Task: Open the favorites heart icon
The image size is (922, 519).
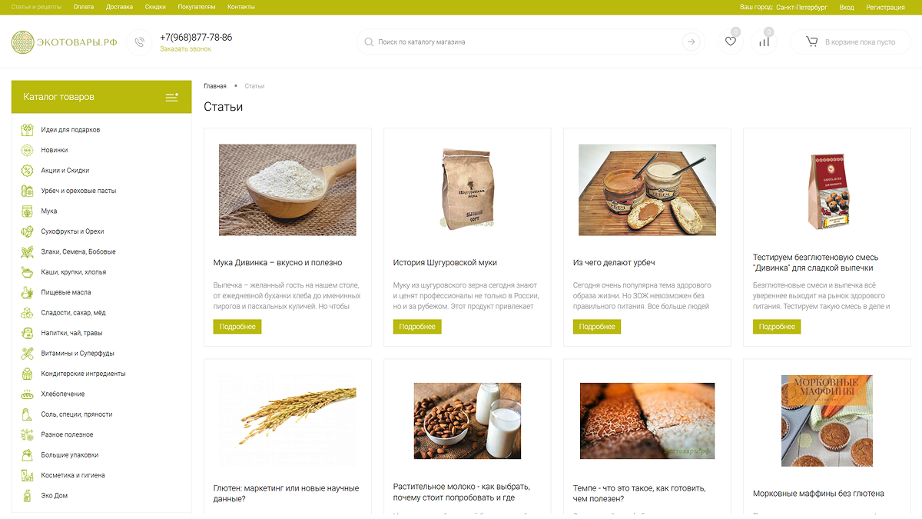Action: 730,42
